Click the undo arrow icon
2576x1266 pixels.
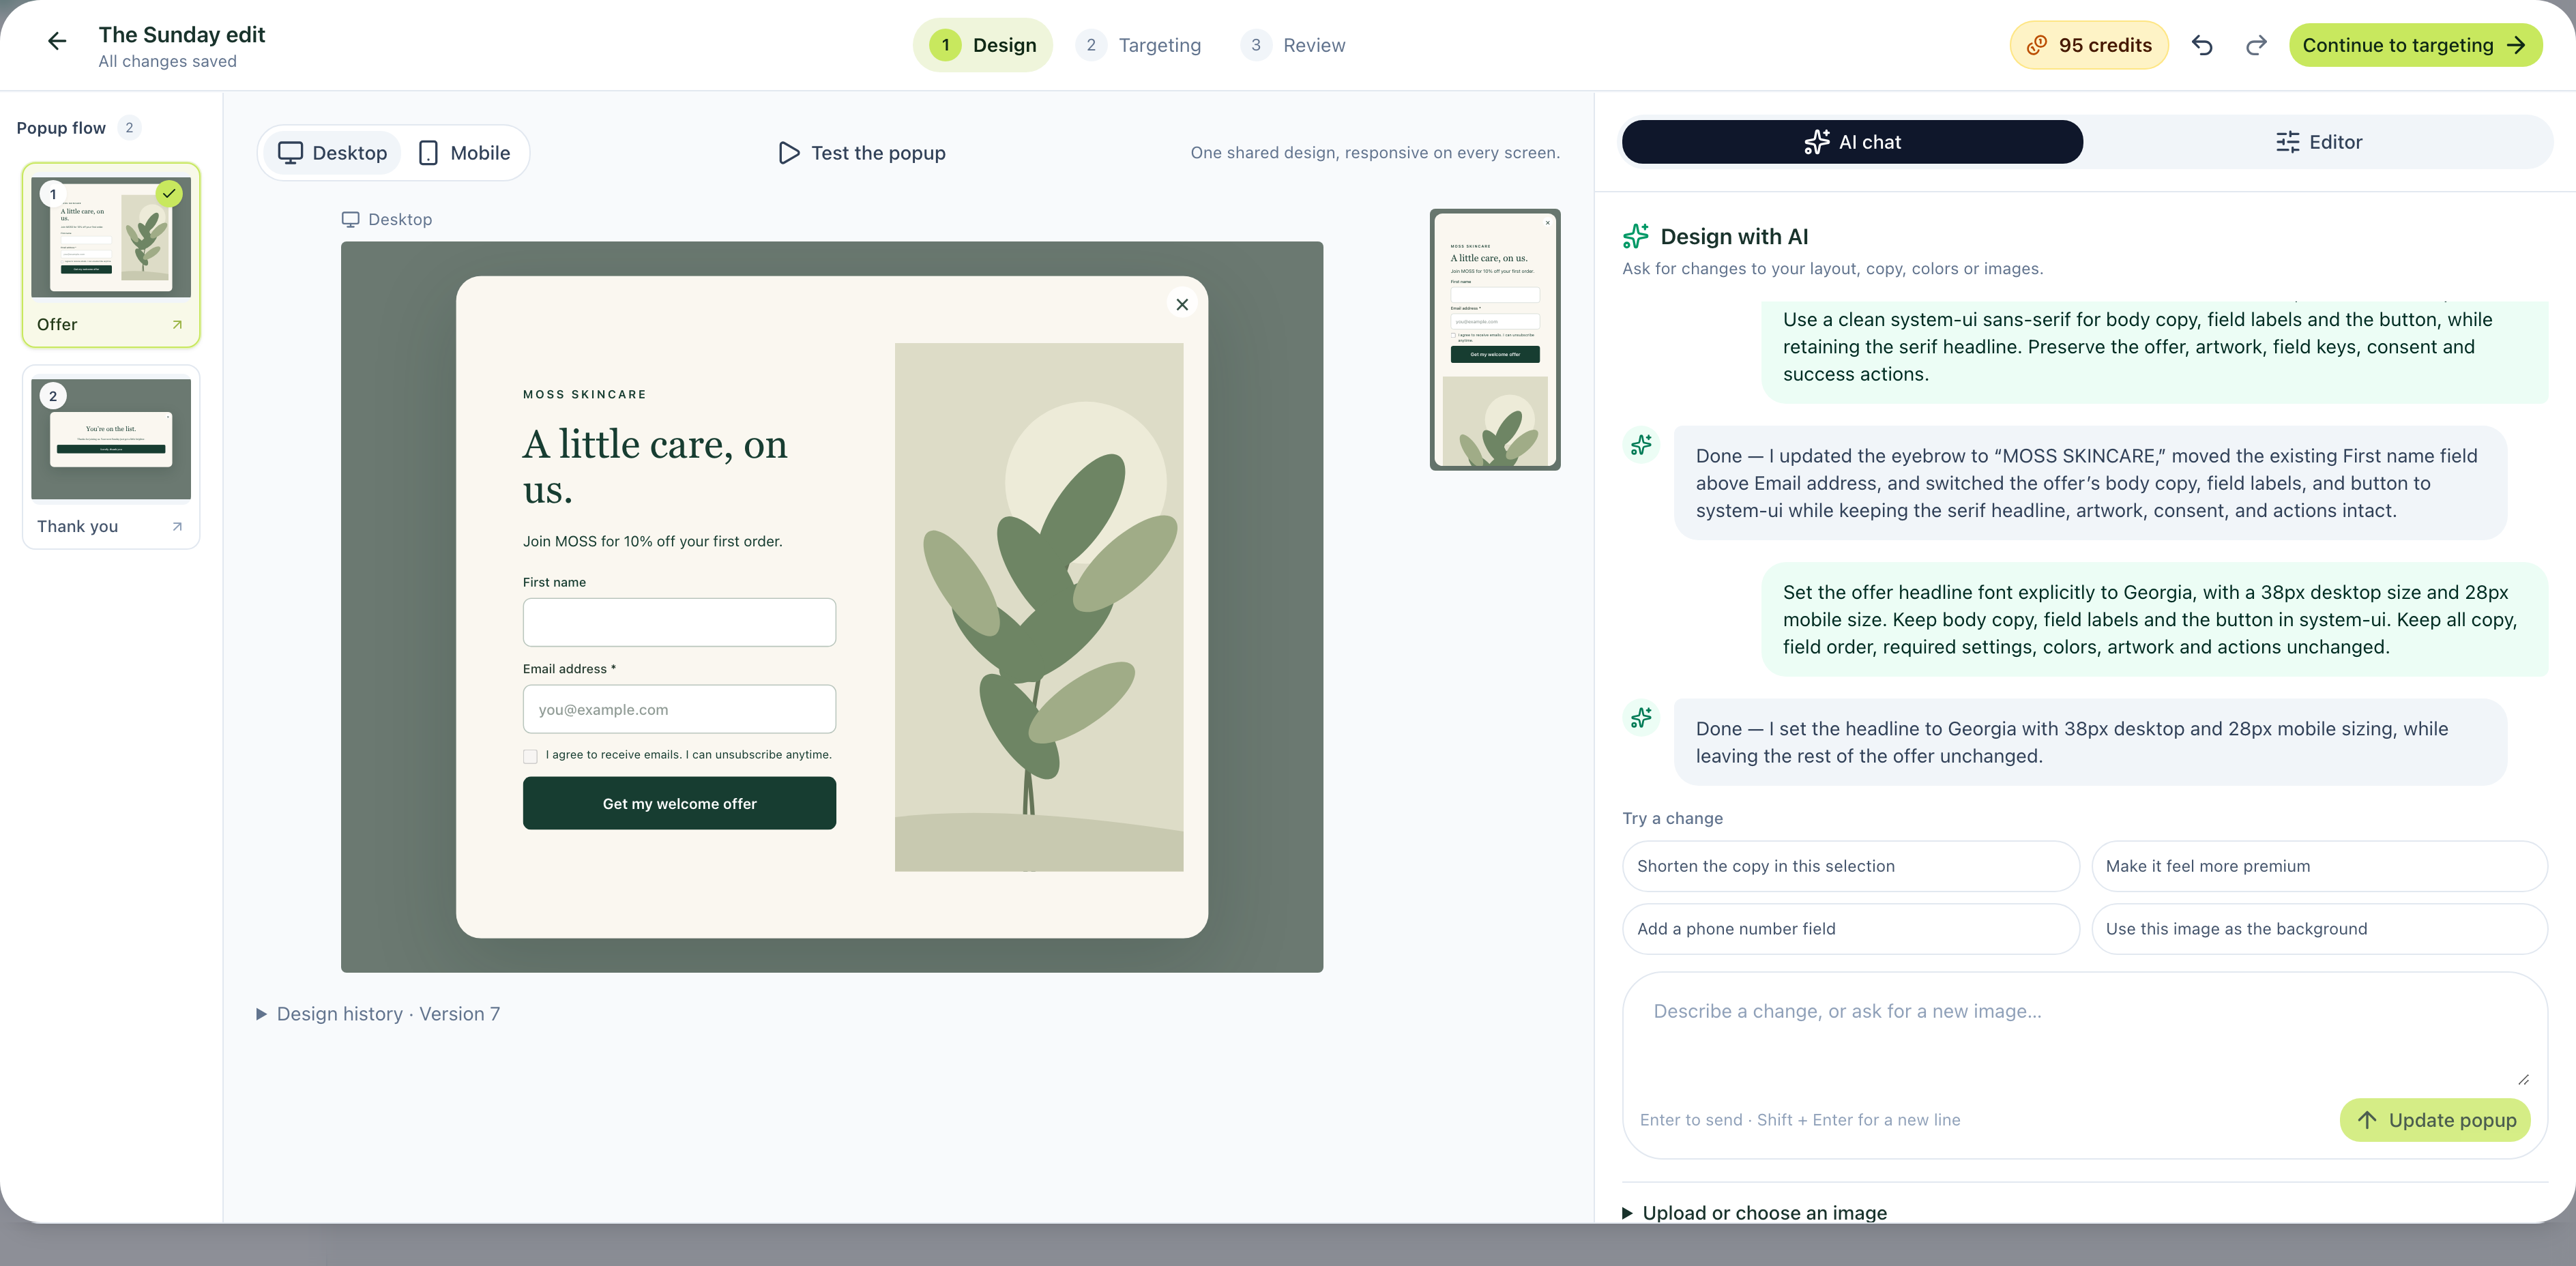(2201, 45)
